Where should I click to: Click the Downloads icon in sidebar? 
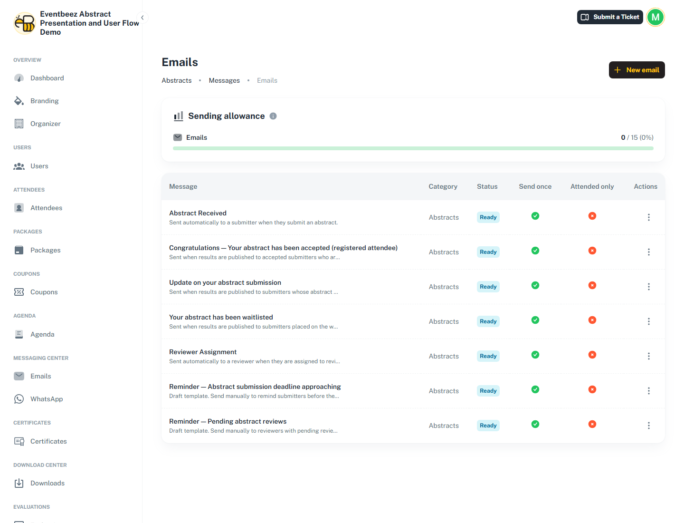point(19,483)
